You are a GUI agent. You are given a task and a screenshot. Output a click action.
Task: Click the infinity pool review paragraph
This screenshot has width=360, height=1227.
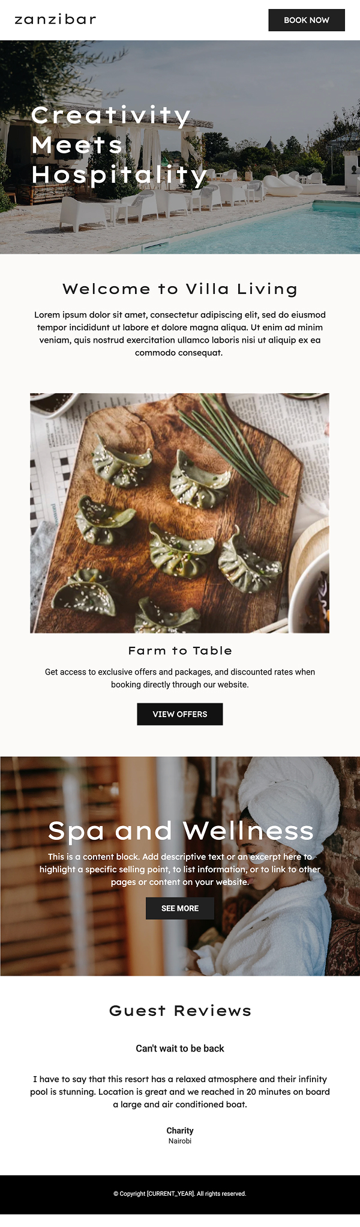click(x=180, y=1092)
